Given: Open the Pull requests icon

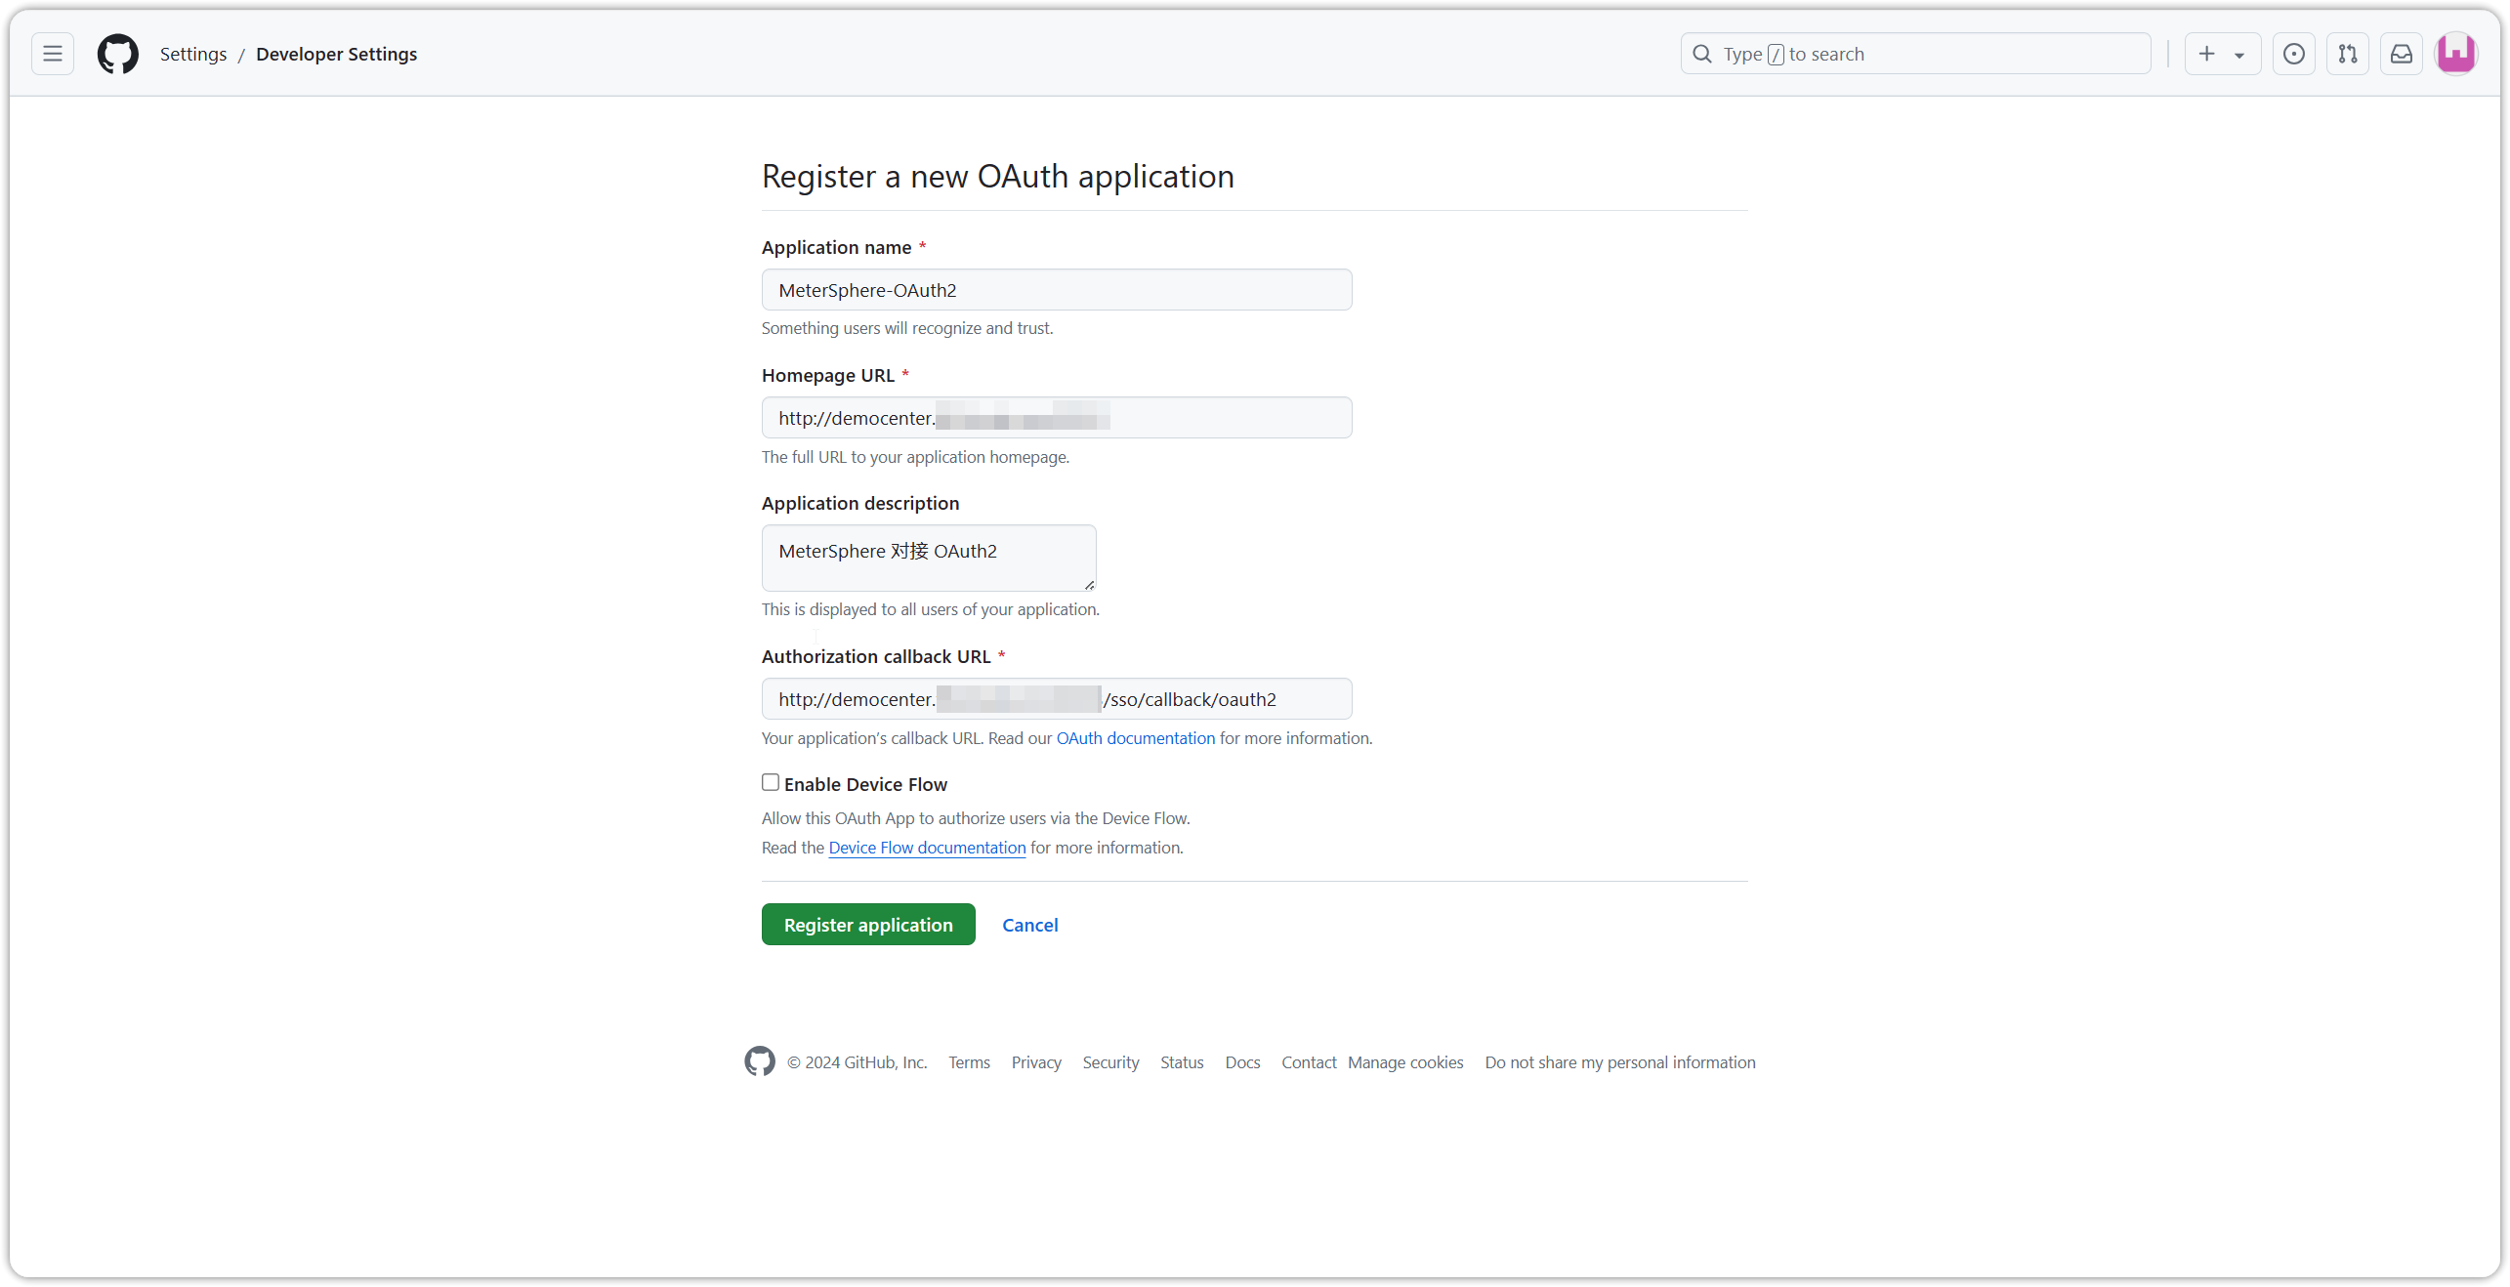Looking at the screenshot, I should [x=2347, y=54].
